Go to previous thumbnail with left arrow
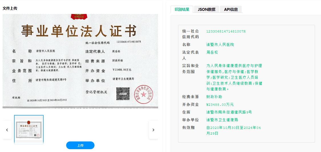 point(7,130)
